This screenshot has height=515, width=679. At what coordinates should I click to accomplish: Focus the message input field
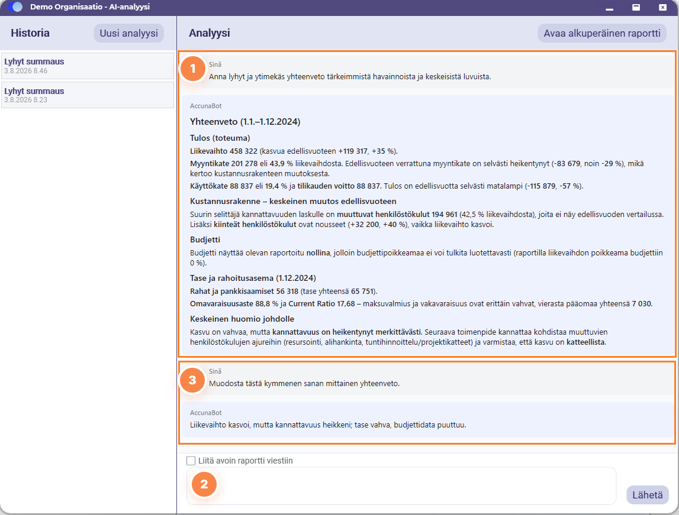point(401,485)
